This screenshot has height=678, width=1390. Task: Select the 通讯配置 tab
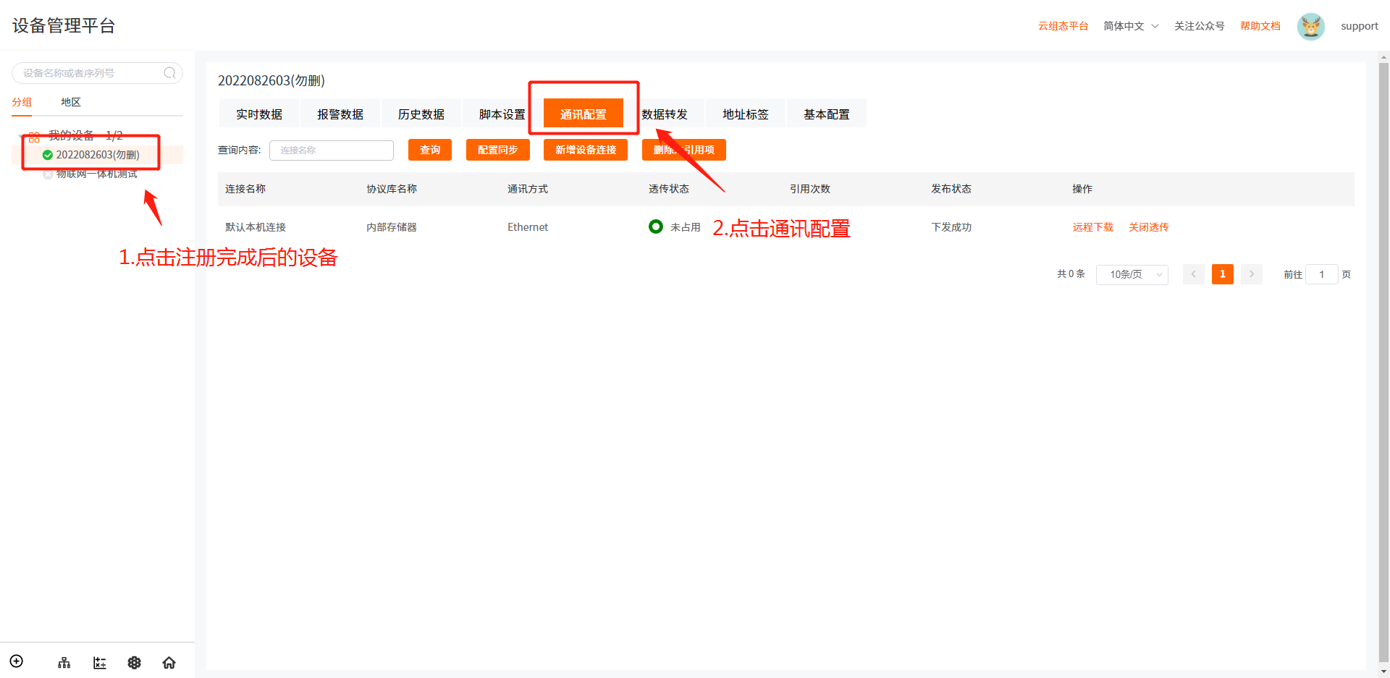[x=584, y=114]
